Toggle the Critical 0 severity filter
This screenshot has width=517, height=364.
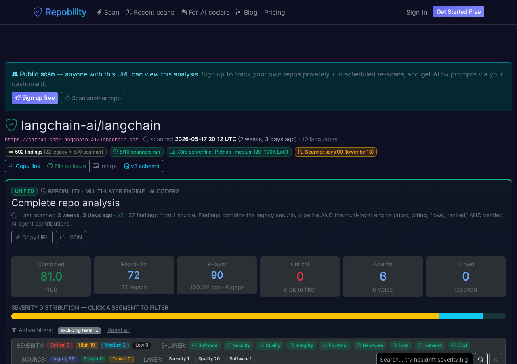click(x=60, y=345)
